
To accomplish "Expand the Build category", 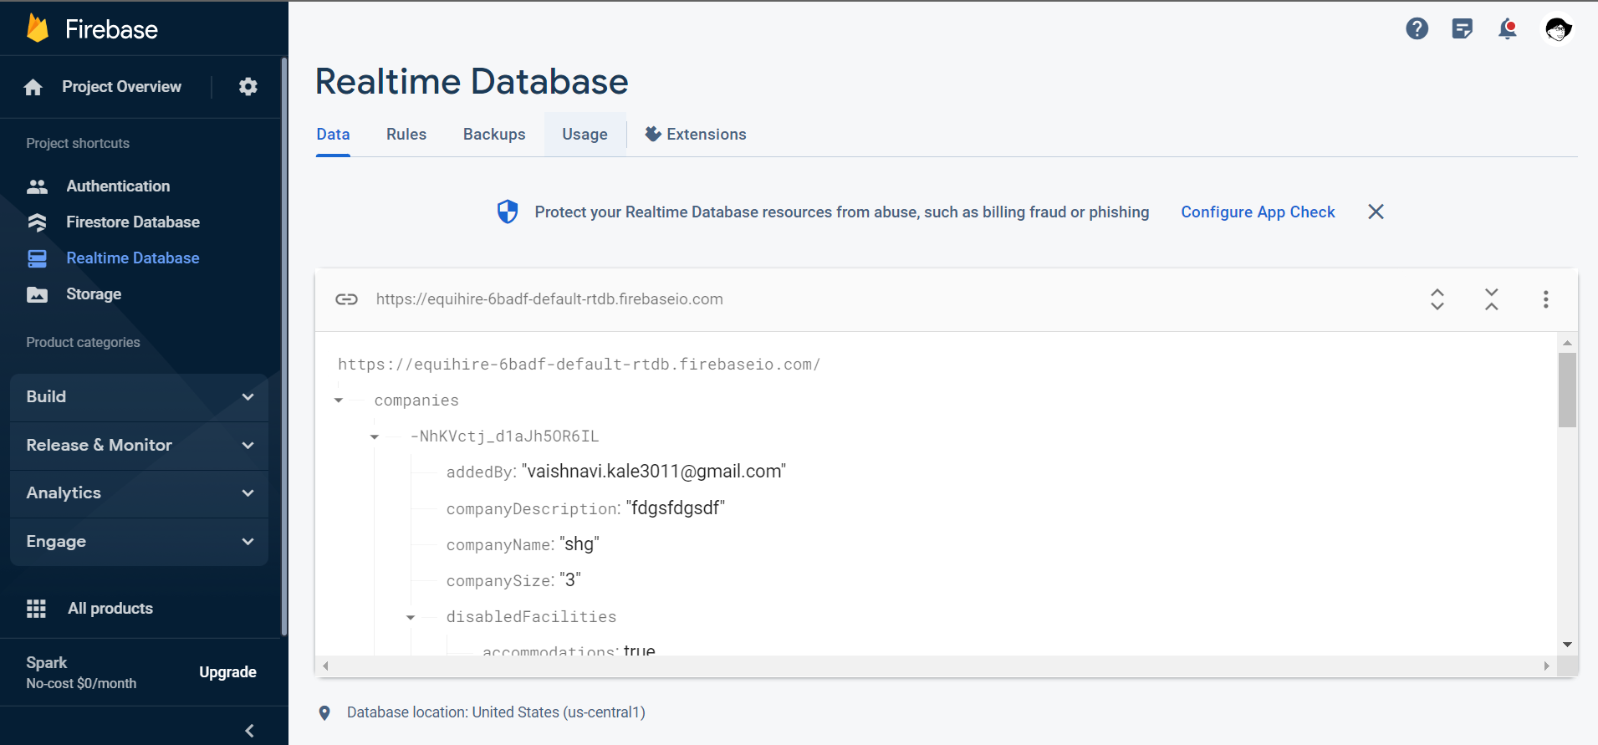I will click(x=140, y=397).
